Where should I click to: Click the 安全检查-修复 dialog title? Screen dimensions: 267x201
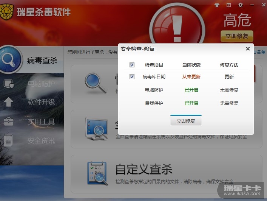[137, 49]
